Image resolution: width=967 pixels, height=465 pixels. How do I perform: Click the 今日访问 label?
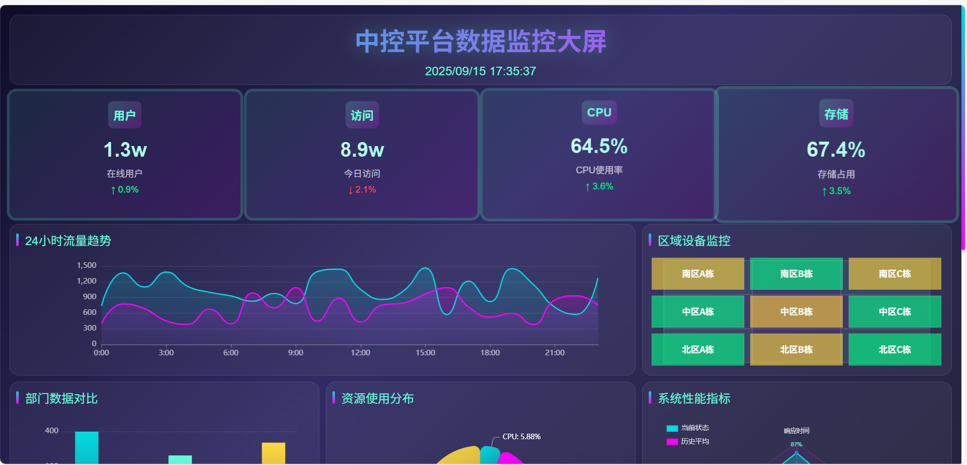click(x=362, y=173)
